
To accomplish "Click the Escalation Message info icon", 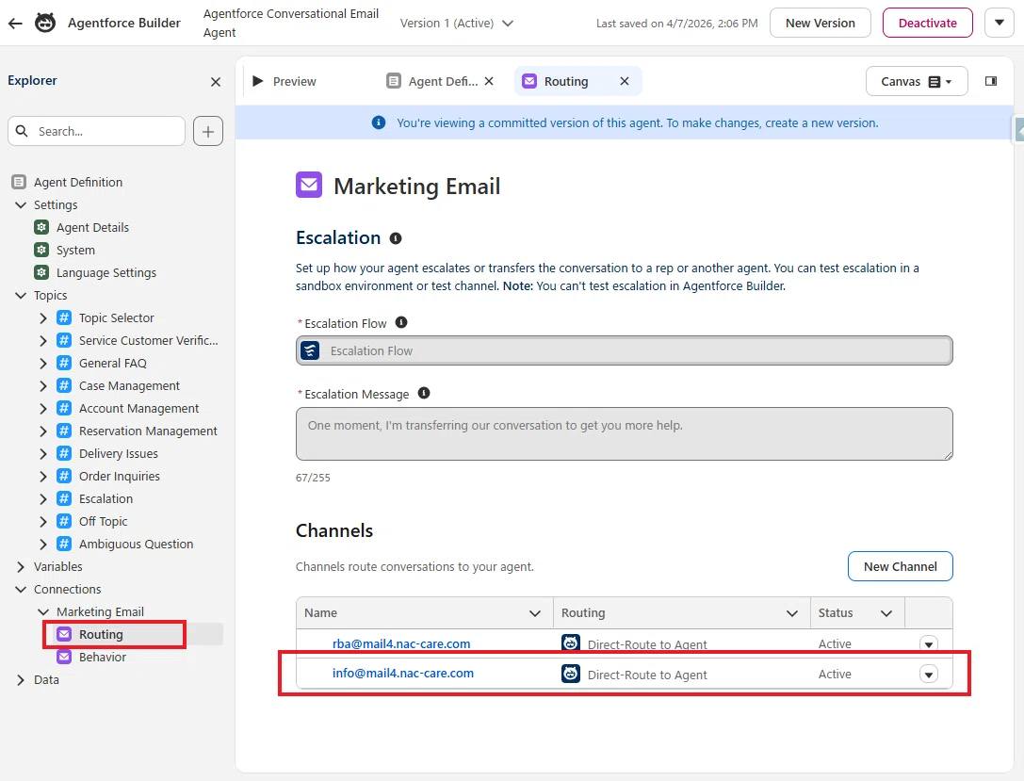I will 424,393.
